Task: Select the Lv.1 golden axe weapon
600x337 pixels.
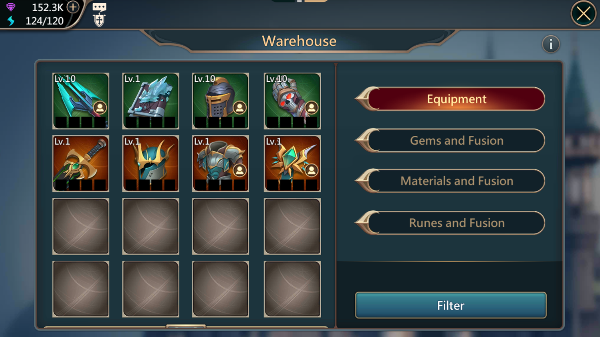Action: 81,164
